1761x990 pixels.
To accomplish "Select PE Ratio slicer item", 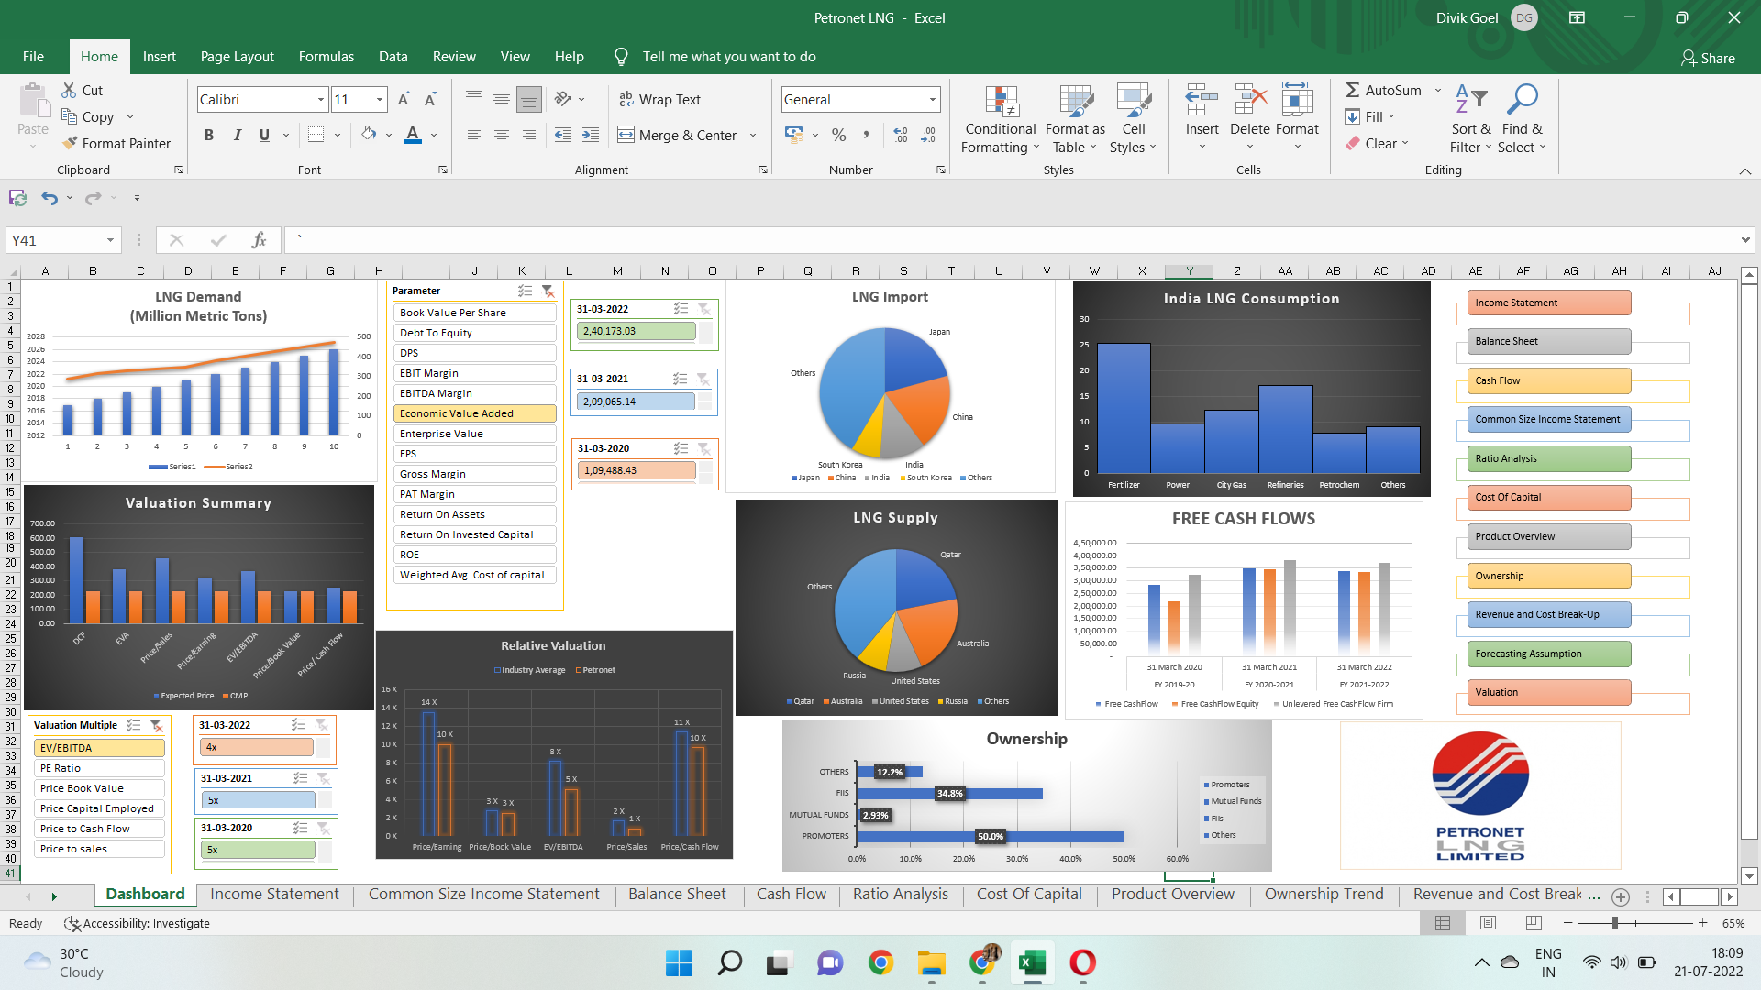I will [99, 768].
